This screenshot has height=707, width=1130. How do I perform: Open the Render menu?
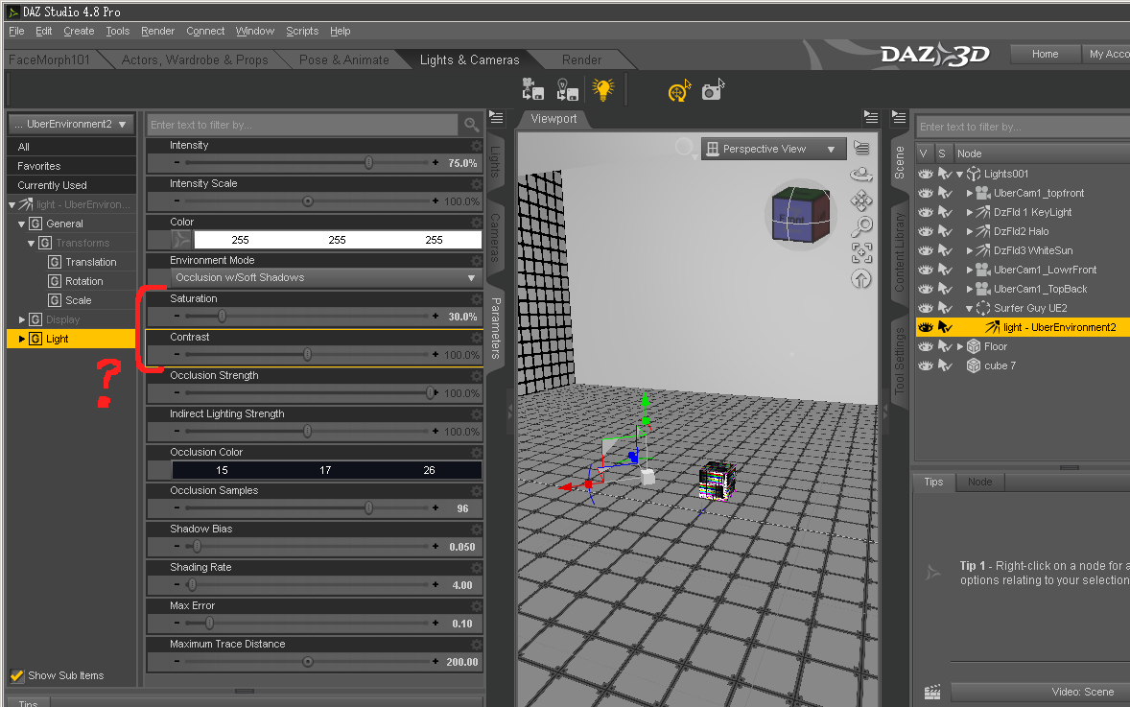(x=158, y=31)
